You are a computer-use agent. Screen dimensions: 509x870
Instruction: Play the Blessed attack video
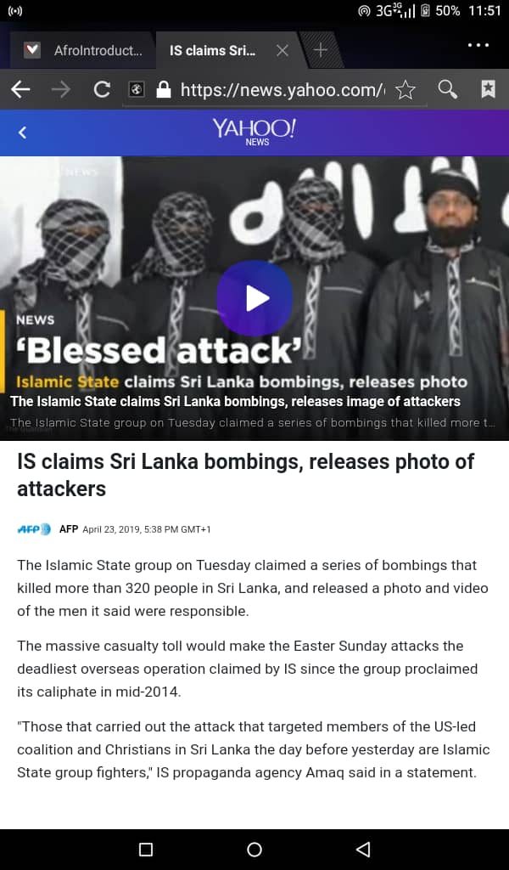[x=255, y=298]
